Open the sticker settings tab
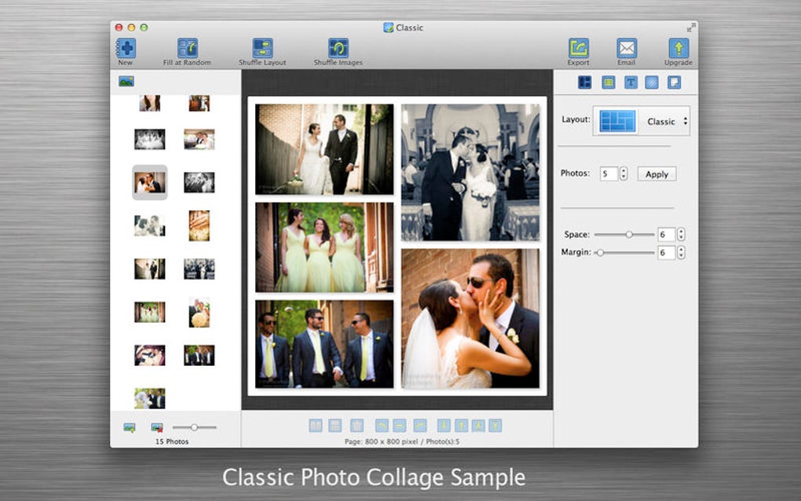The height and width of the screenshot is (501, 801). [674, 82]
